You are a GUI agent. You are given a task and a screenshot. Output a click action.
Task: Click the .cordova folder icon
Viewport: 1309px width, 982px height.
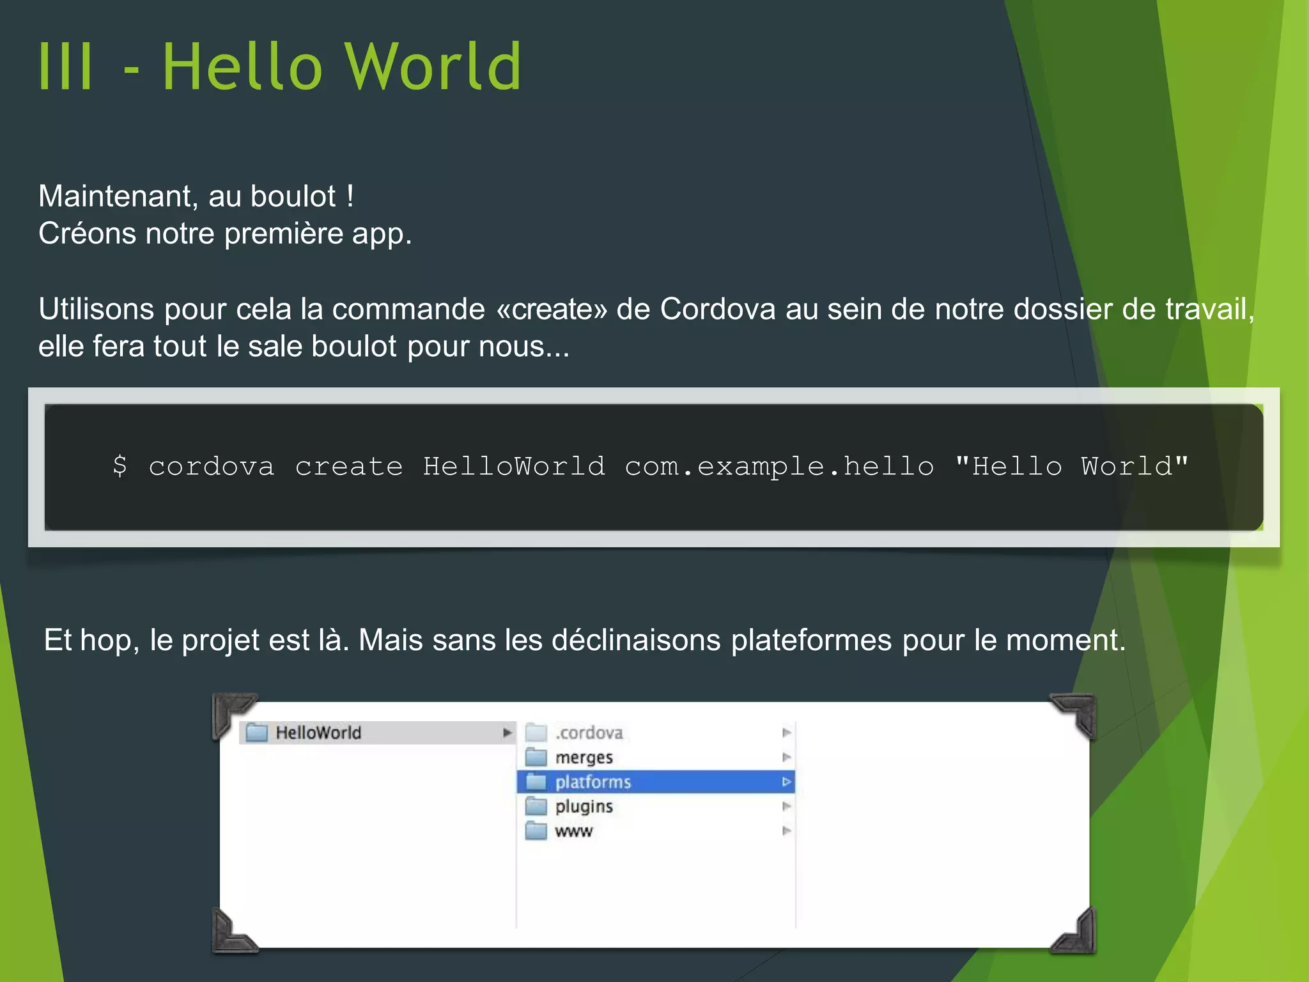536,732
